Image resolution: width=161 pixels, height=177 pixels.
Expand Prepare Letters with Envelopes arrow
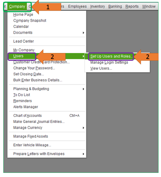(x=84, y=154)
